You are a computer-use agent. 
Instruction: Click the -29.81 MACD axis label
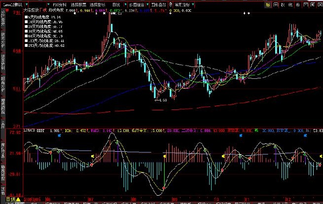14,174
